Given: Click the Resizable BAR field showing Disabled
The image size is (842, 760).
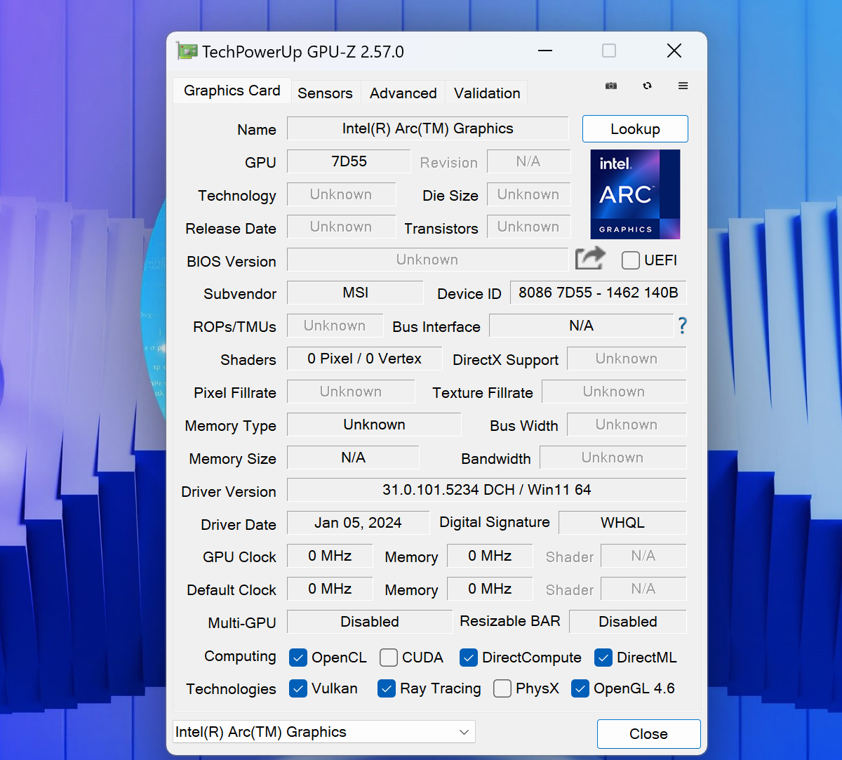Looking at the screenshot, I should [628, 622].
